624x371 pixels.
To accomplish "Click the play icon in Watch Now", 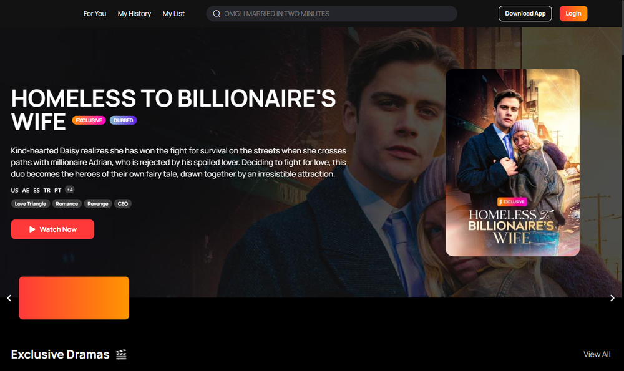I will tap(32, 229).
